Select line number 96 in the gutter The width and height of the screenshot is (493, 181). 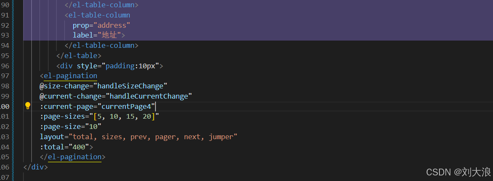pos(5,66)
